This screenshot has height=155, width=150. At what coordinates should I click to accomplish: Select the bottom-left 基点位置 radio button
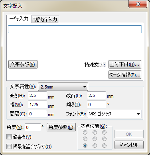(85, 145)
